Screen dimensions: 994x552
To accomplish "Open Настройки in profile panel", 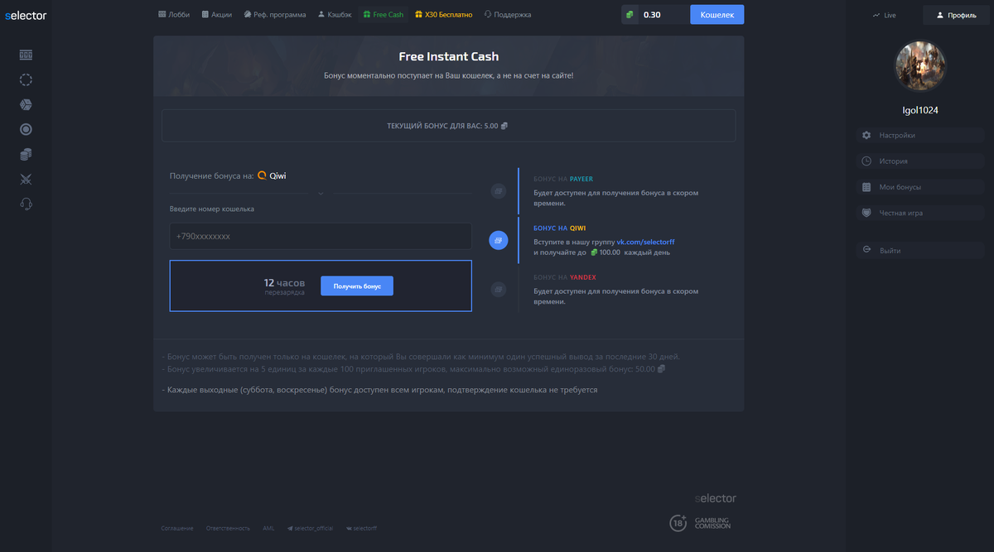I will tap(922, 135).
